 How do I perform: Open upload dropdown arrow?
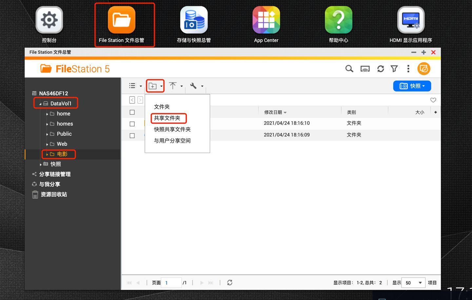[182, 86]
